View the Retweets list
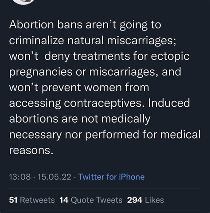 [32, 200]
